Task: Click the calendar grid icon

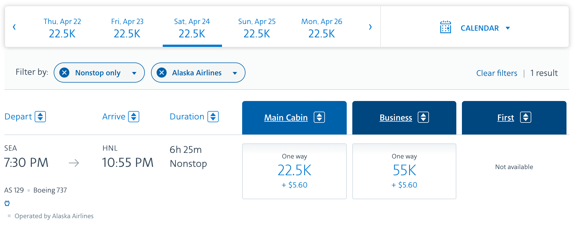Action: [445, 27]
